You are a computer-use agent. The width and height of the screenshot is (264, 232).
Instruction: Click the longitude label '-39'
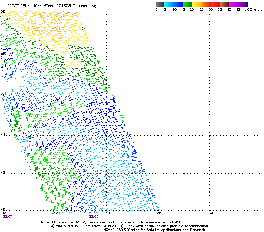point(106,213)
